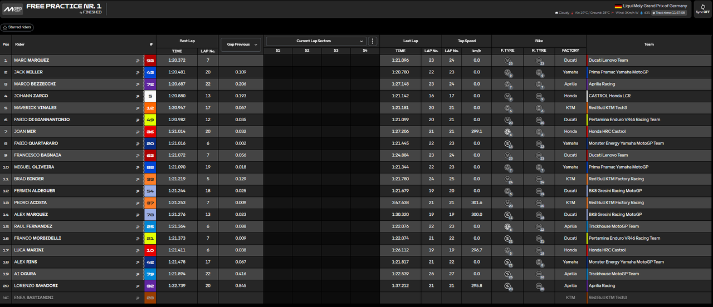Click the pit 'P' icon for Johann Zarco

pyautogui.click(x=138, y=96)
